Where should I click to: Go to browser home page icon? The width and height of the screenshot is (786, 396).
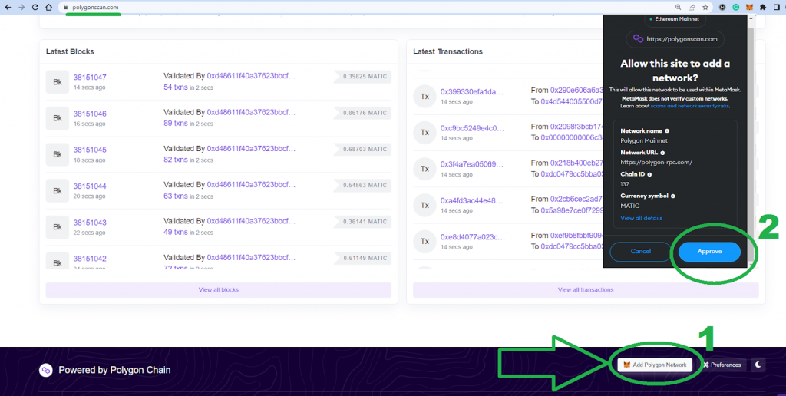[48, 8]
